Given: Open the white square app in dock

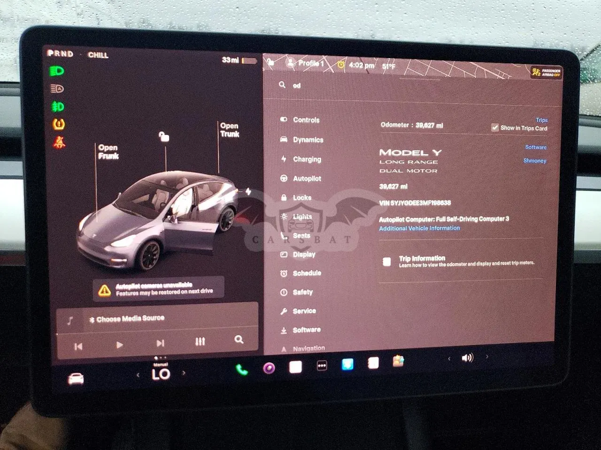Looking at the screenshot, I should (295, 367).
